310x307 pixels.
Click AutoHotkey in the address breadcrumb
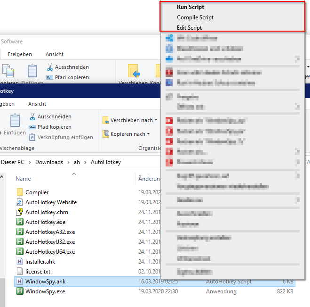point(106,162)
